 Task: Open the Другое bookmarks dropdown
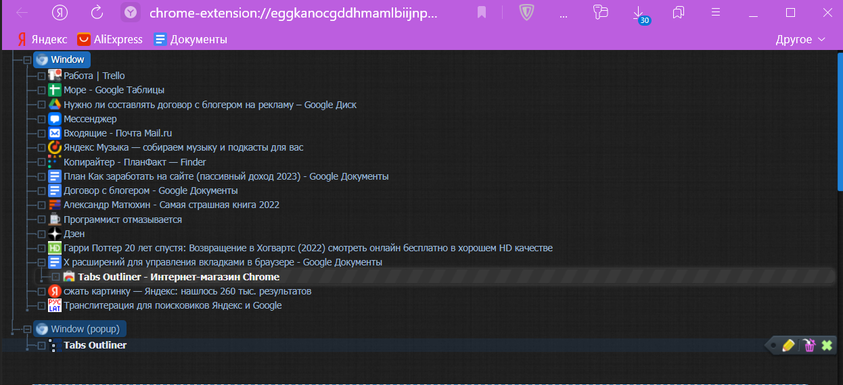tap(801, 39)
